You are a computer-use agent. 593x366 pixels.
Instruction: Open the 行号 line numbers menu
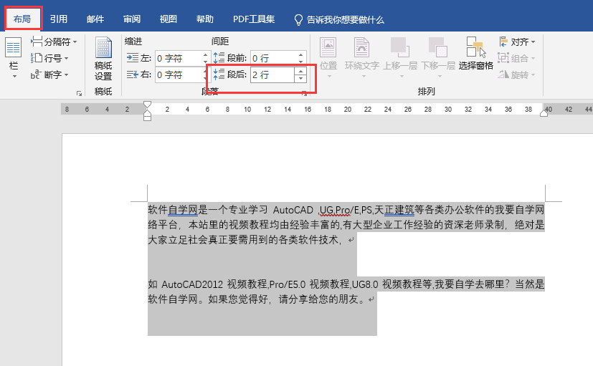[49, 58]
